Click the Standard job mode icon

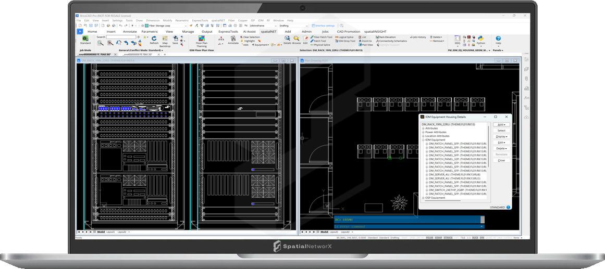pyautogui.click(x=85, y=39)
